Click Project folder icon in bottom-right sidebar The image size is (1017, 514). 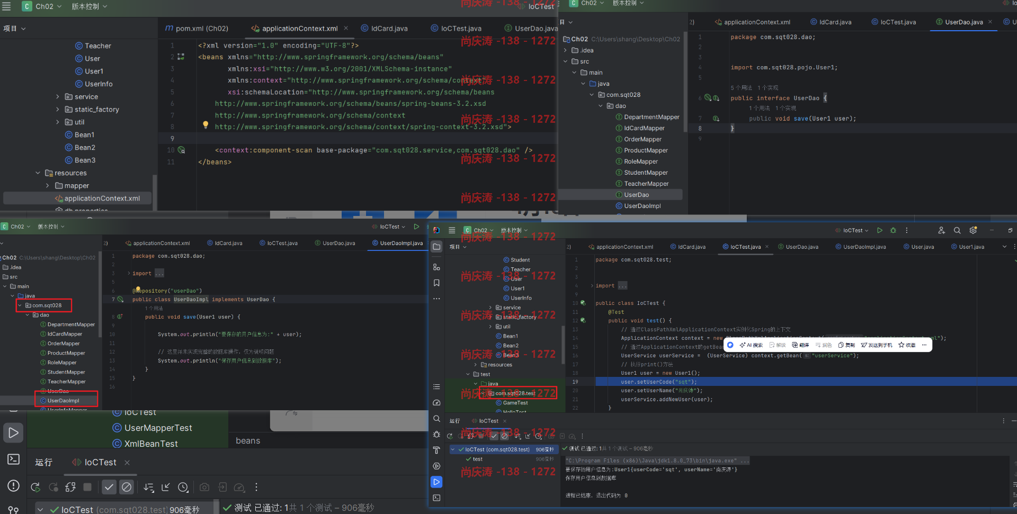(x=436, y=247)
